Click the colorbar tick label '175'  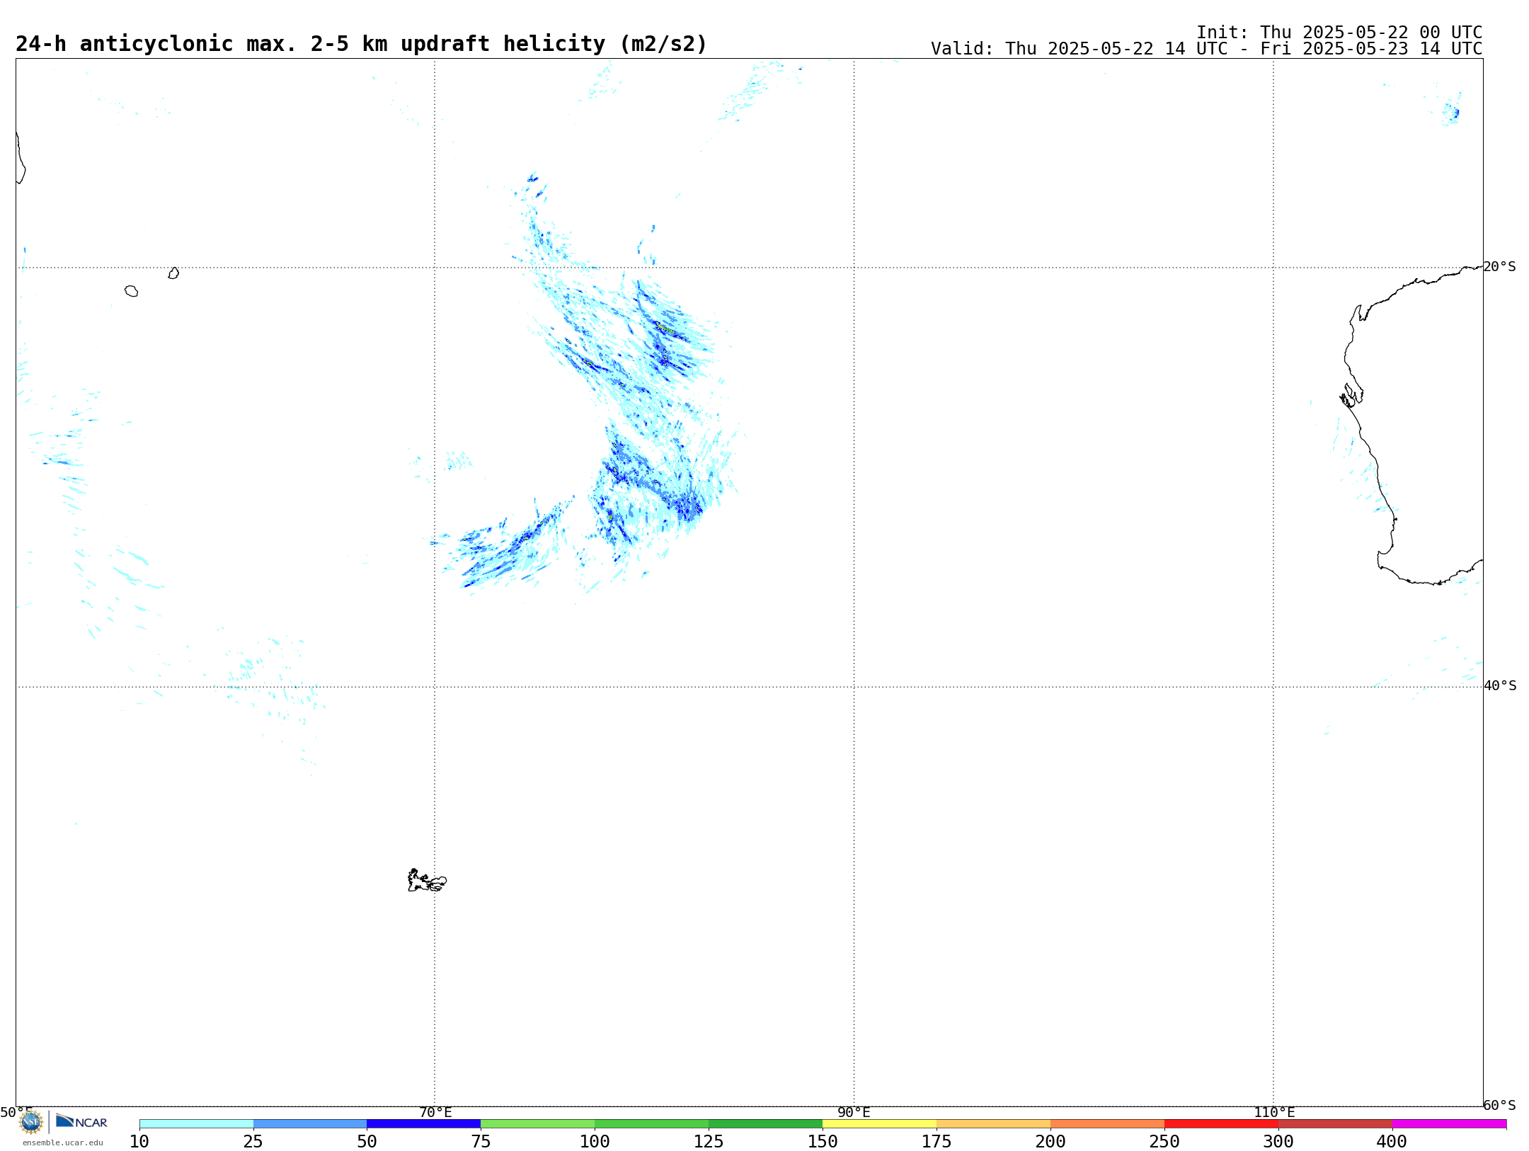coord(937,1142)
